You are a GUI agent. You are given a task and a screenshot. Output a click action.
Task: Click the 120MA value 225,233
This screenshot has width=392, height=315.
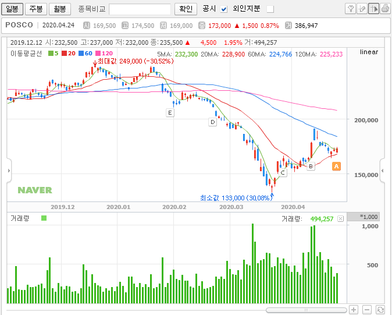(332, 54)
